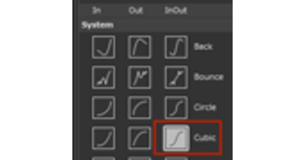The width and height of the screenshot is (305, 160).
Task: Click the Out column header
Action: (135, 11)
